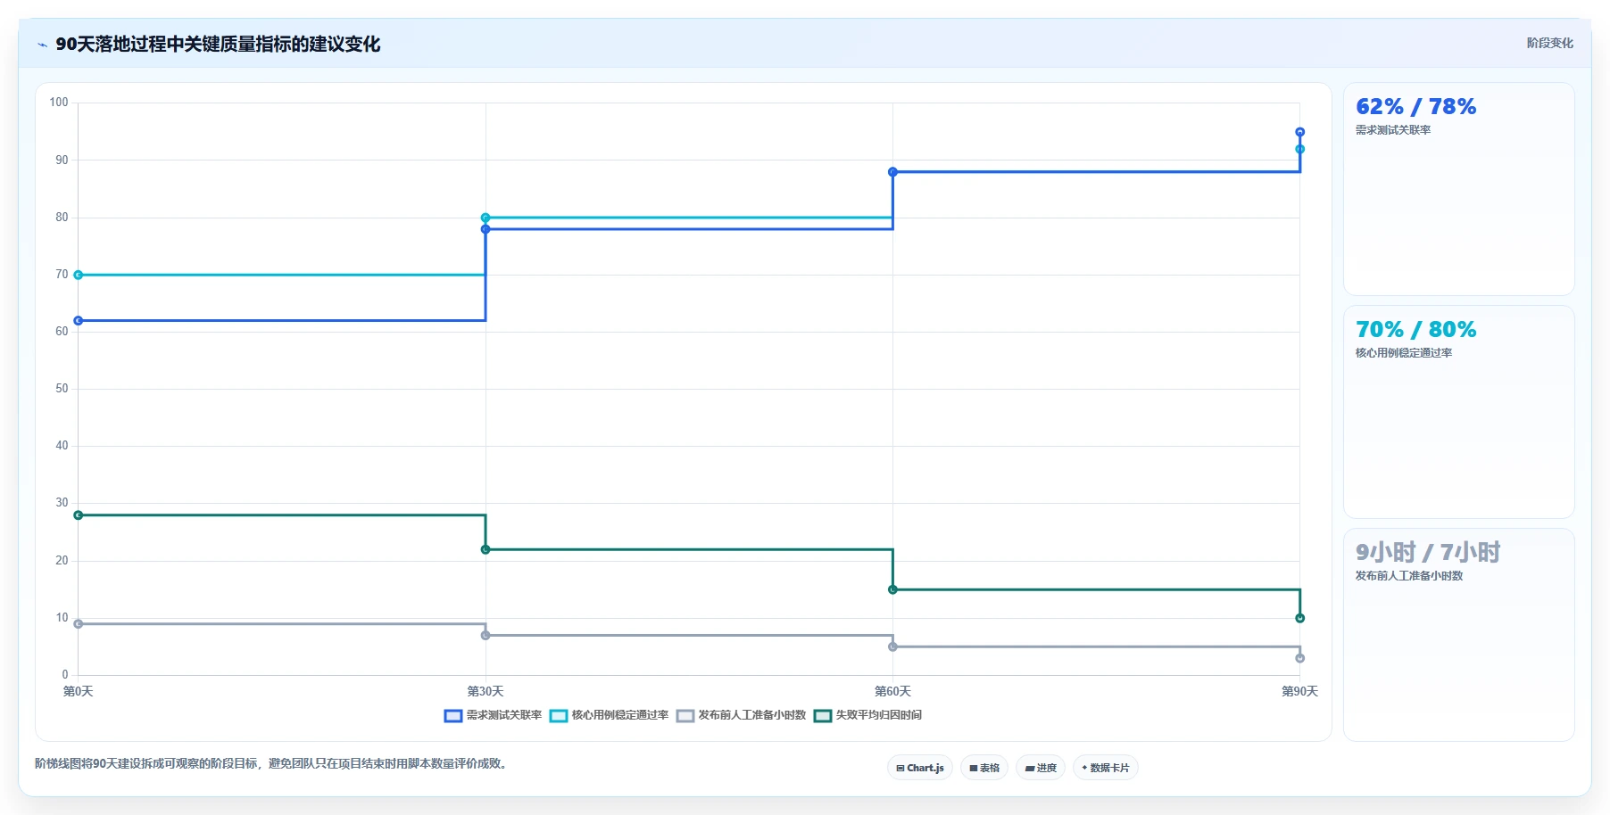Click the 数据卡片 chip

(1106, 768)
